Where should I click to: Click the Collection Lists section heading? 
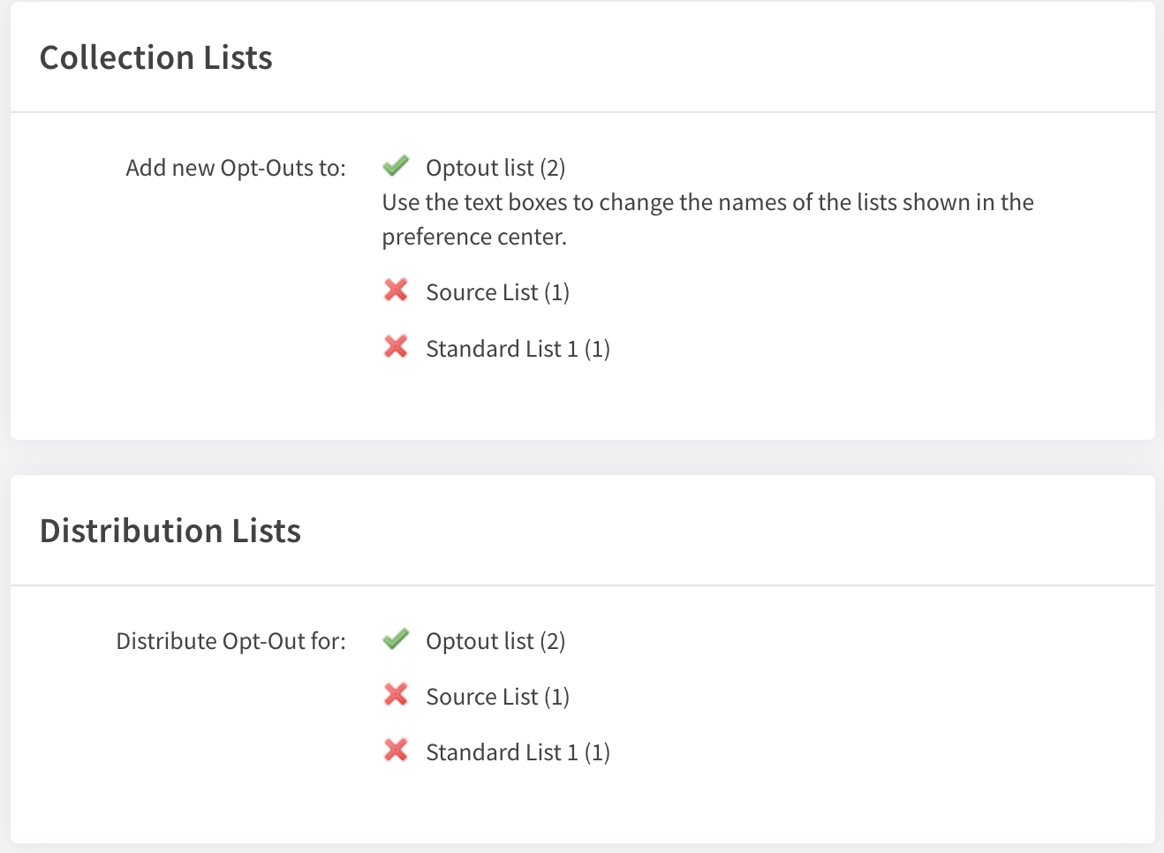pos(156,57)
